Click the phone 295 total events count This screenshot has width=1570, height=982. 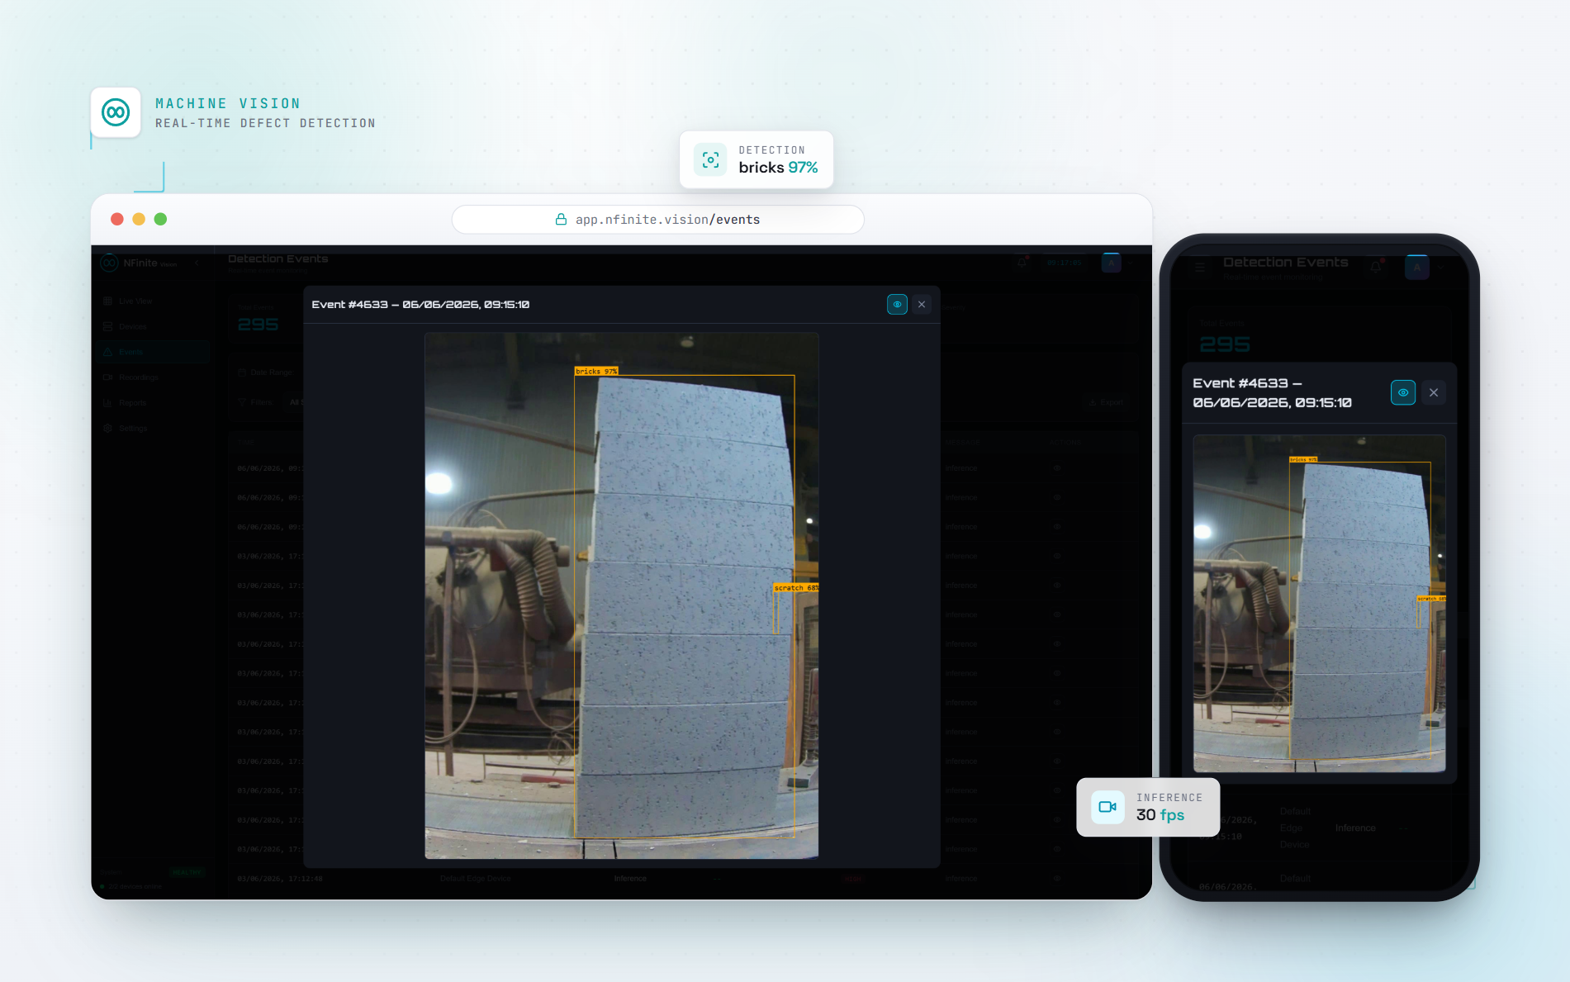1225,344
